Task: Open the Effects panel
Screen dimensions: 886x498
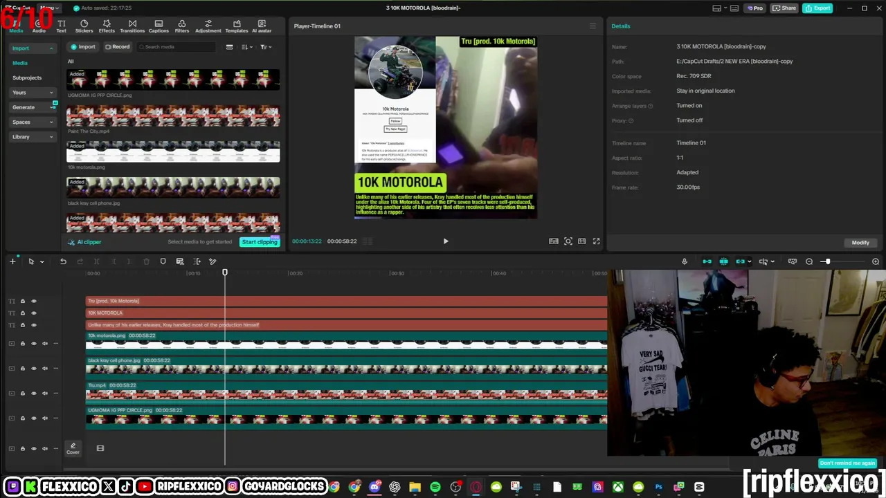Action: coord(107,26)
